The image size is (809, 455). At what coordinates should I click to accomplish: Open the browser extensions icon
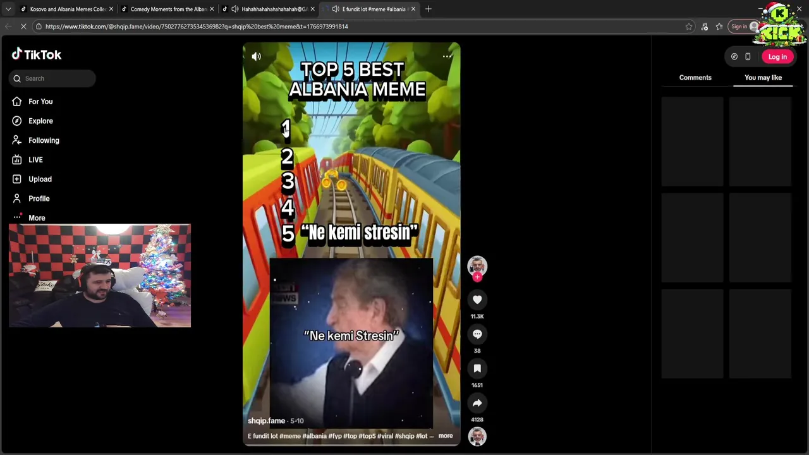(704, 27)
